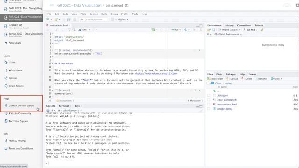
Task: Click the Open Project icon in the toolbar
Action: coord(56,19)
